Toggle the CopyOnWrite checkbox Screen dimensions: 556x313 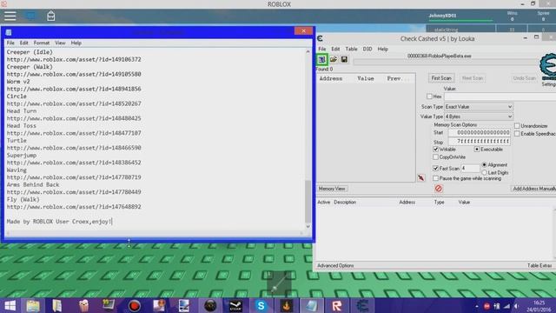click(436, 156)
